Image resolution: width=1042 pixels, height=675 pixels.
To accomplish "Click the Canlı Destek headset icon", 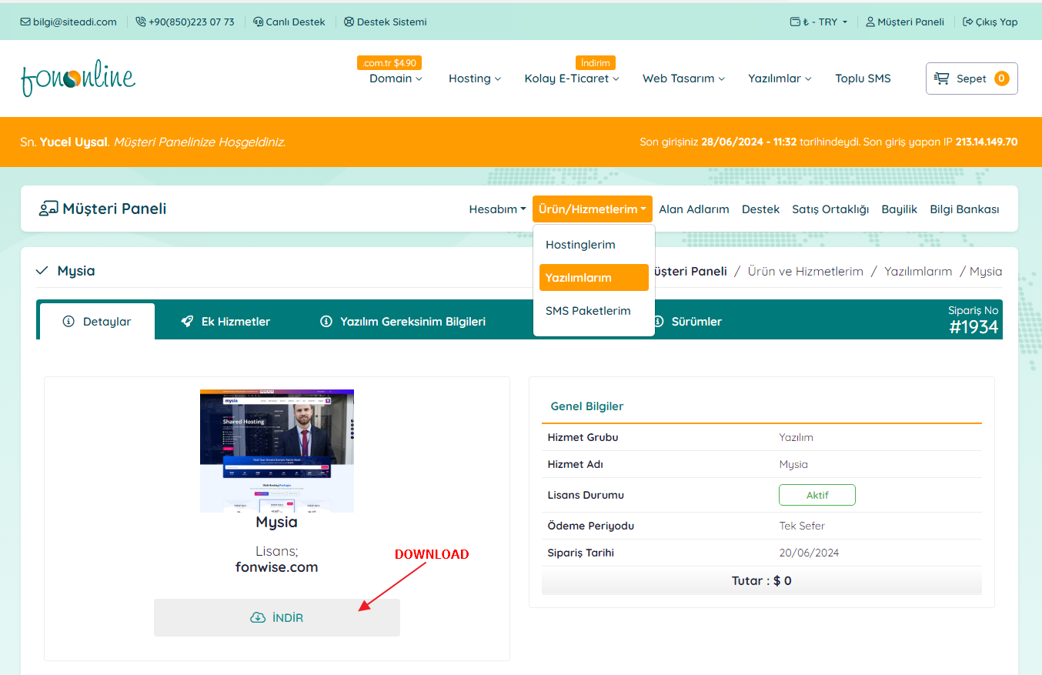I will point(258,22).
